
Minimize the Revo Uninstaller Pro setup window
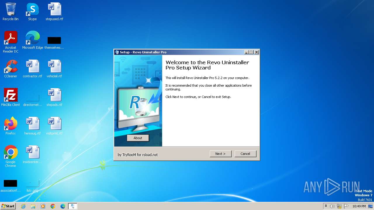(x=247, y=52)
